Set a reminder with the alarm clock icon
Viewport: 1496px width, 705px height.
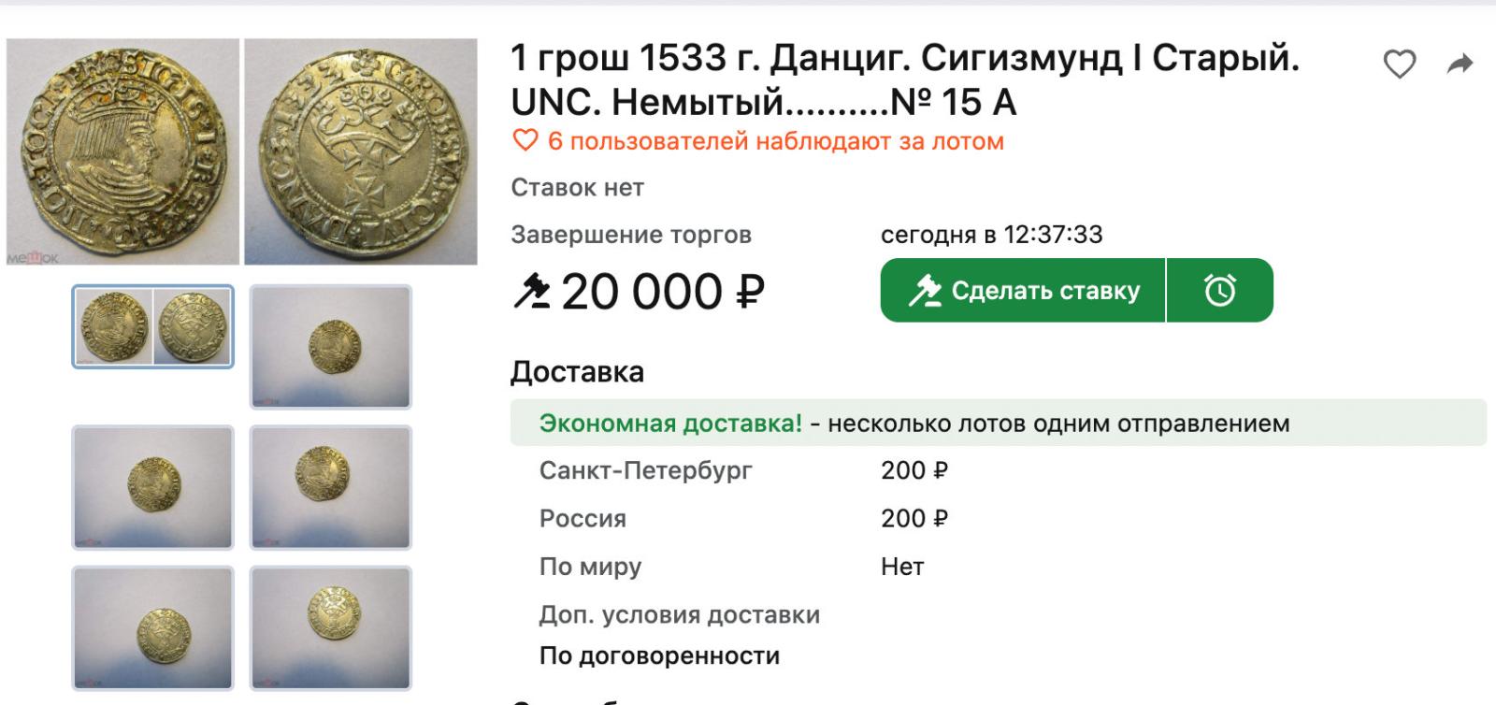click(1219, 291)
